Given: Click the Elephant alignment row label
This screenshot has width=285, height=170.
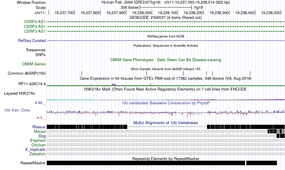Looking at the screenshot, I should click(x=38, y=141).
